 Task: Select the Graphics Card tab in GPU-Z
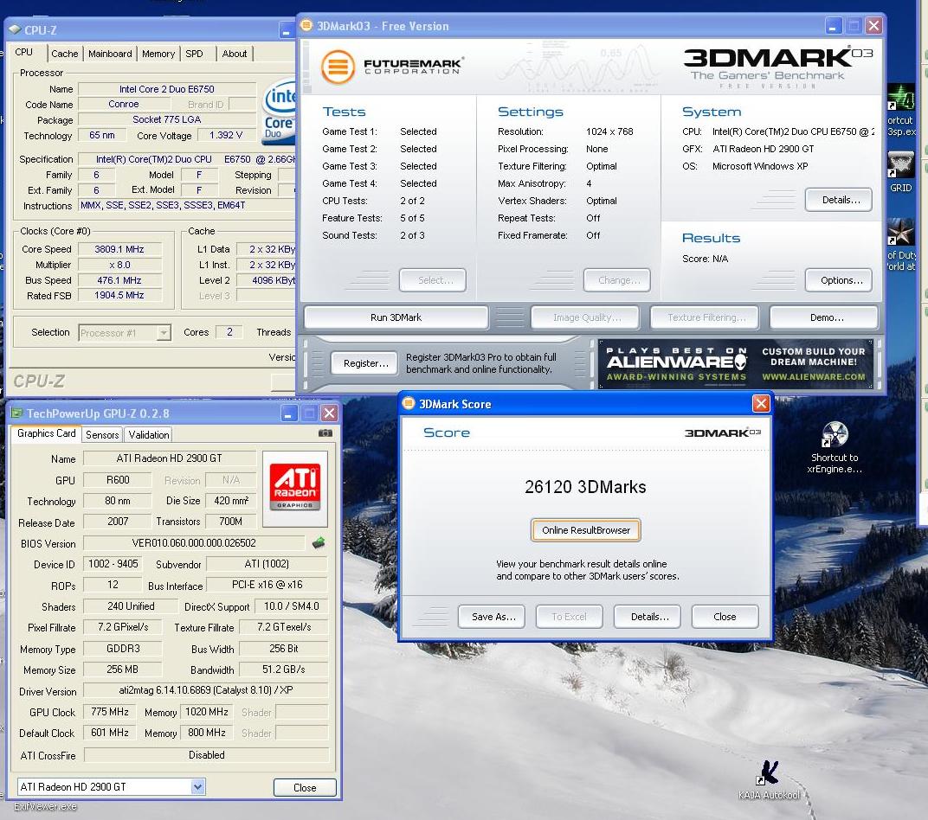[x=46, y=433]
